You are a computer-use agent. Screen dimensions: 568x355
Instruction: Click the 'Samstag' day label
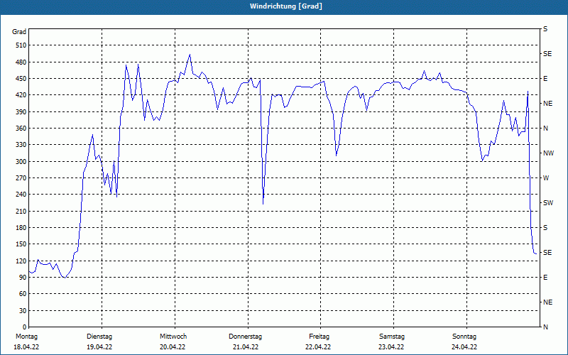click(392, 337)
